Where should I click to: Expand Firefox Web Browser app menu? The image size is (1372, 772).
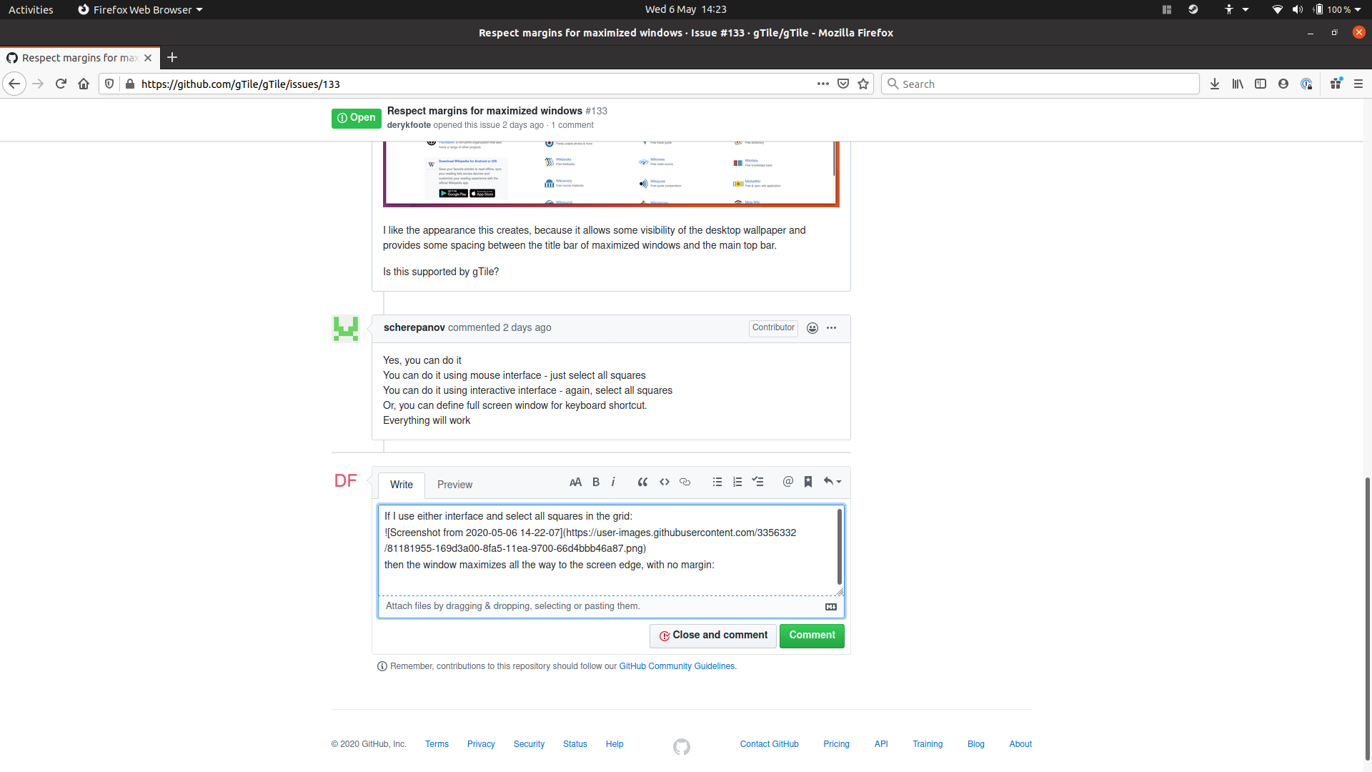140,9
